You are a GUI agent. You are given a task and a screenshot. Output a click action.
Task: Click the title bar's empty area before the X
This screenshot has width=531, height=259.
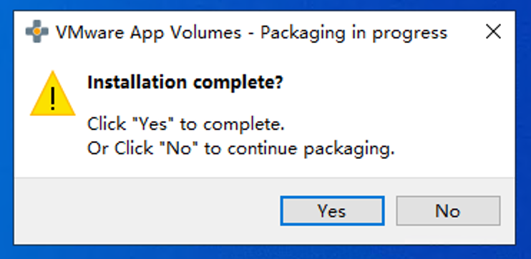point(464,31)
